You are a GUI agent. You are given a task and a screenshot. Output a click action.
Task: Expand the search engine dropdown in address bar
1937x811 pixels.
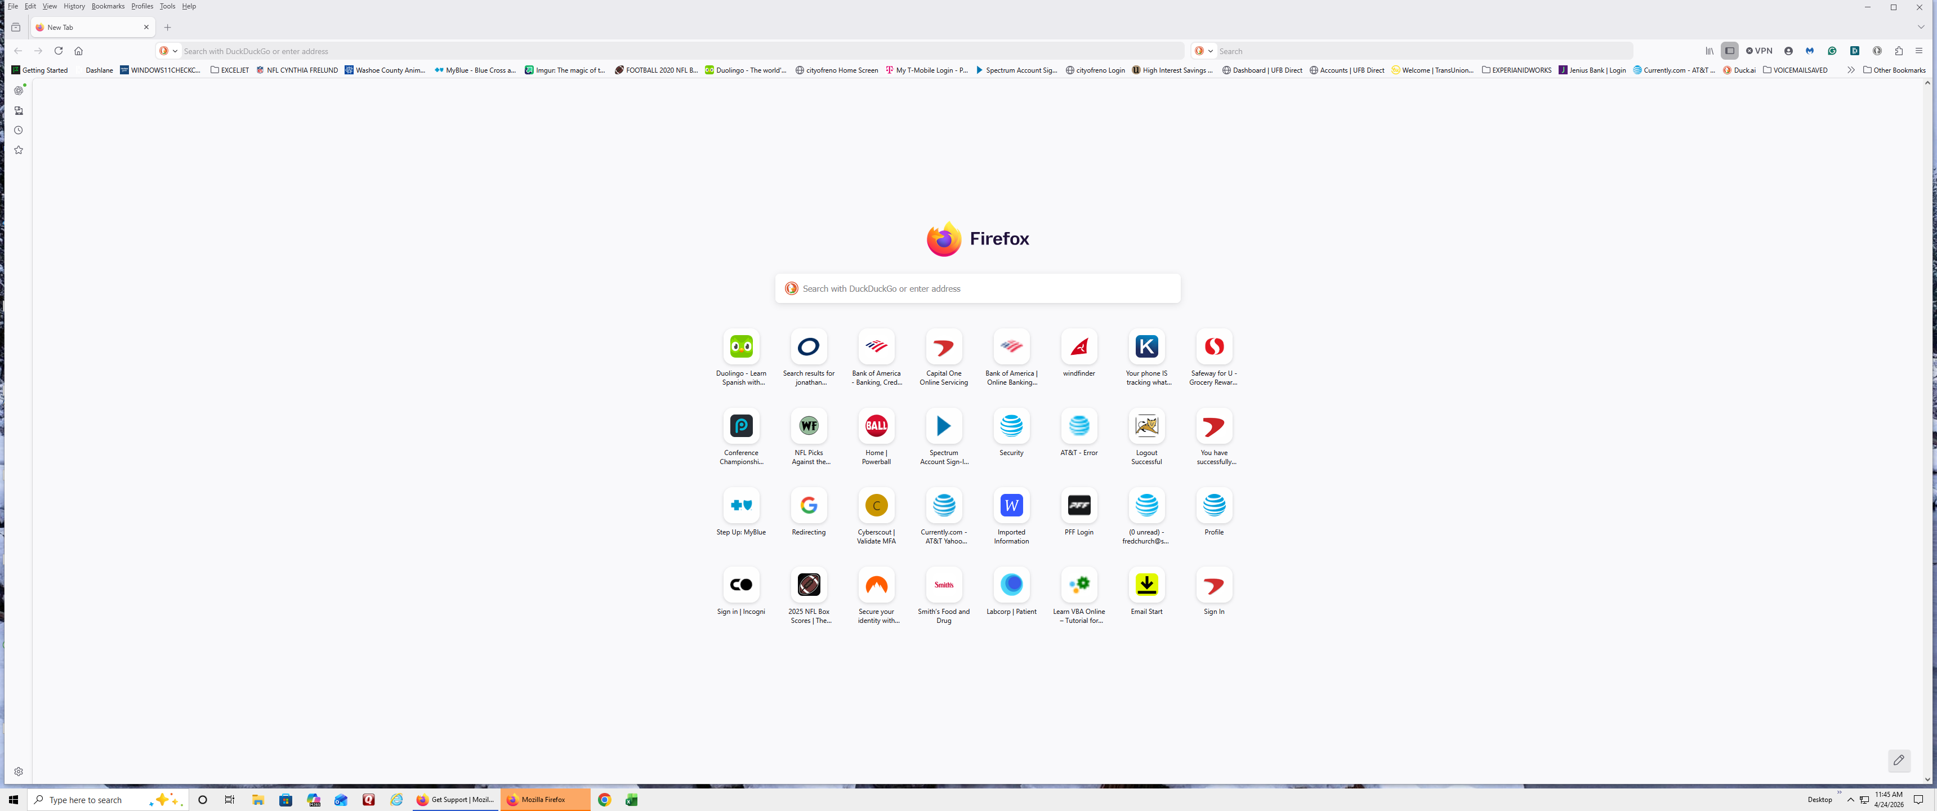point(169,51)
